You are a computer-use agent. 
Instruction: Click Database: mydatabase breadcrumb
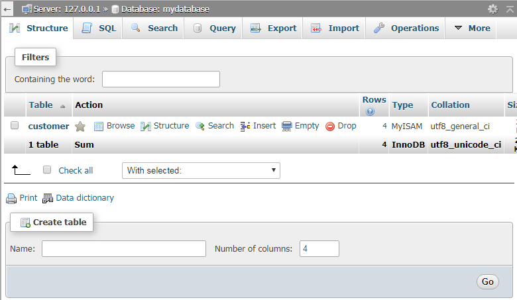click(165, 9)
